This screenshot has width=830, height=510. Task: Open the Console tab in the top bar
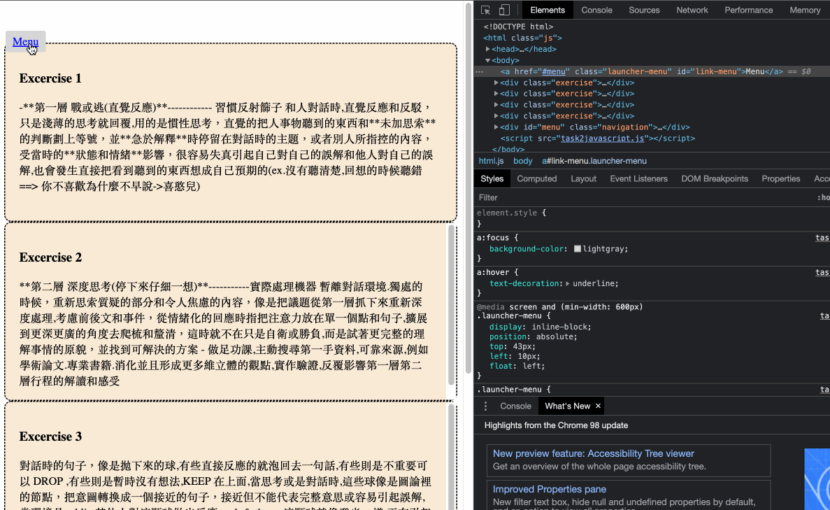[596, 10]
